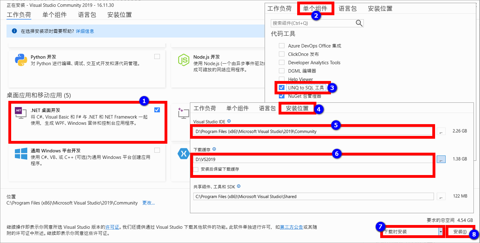The width and height of the screenshot is (480, 243).
Task: Click 要求的总空间 4.54 GB text
Action: point(450,220)
